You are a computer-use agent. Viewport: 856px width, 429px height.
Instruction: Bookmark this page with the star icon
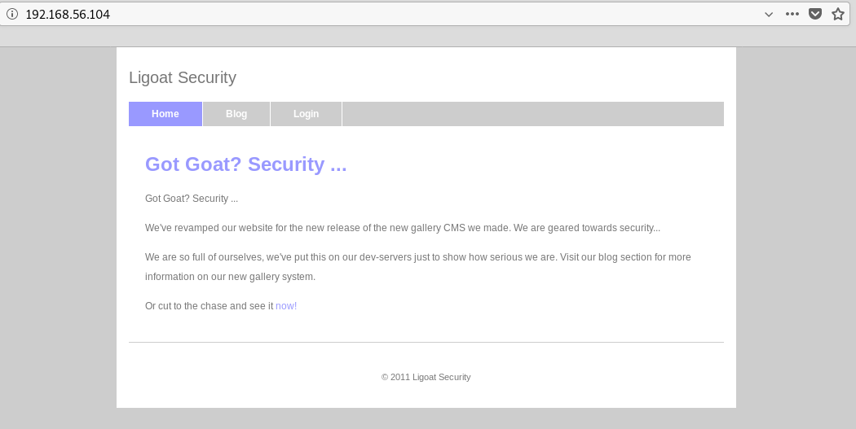coord(837,14)
